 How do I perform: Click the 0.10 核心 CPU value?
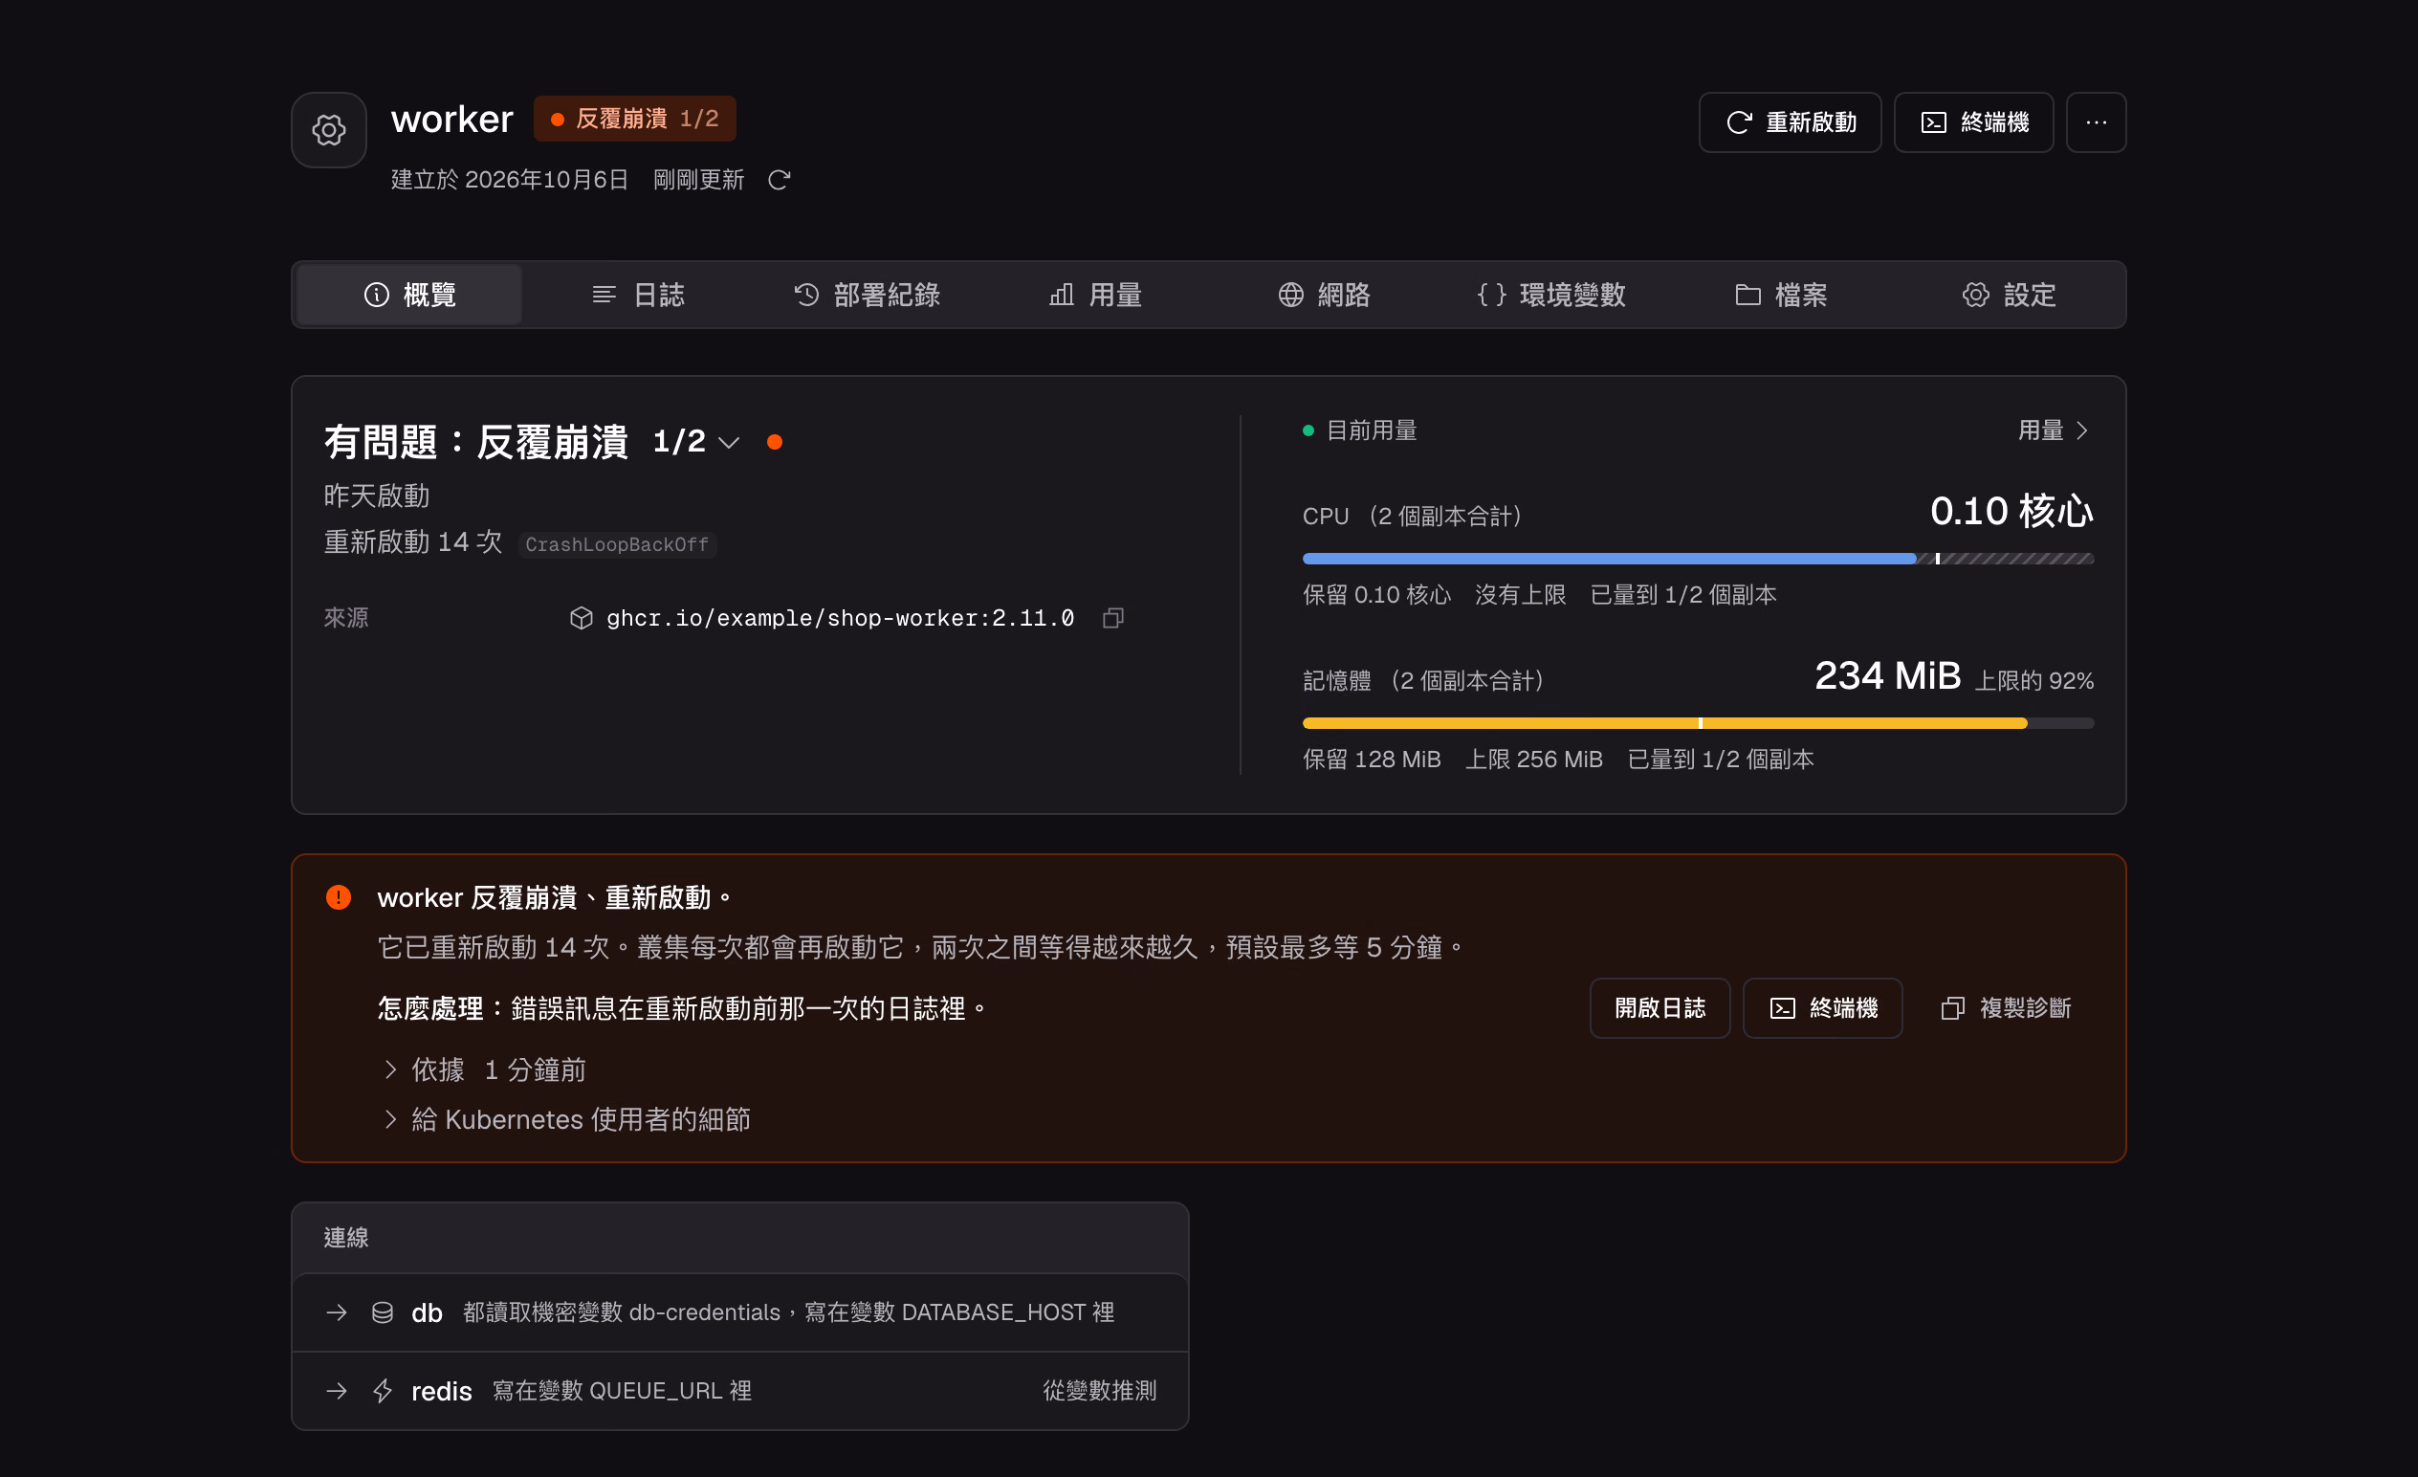pyautogui.click(x=2011, y=512)
